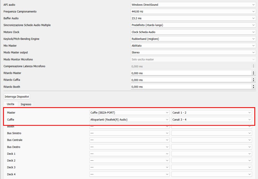Screen dimensions: 258x179
Task: Open Cuffie device dropdown Altoparlanti Realtek
Action: pyautogui.click(x=130, y=120)
